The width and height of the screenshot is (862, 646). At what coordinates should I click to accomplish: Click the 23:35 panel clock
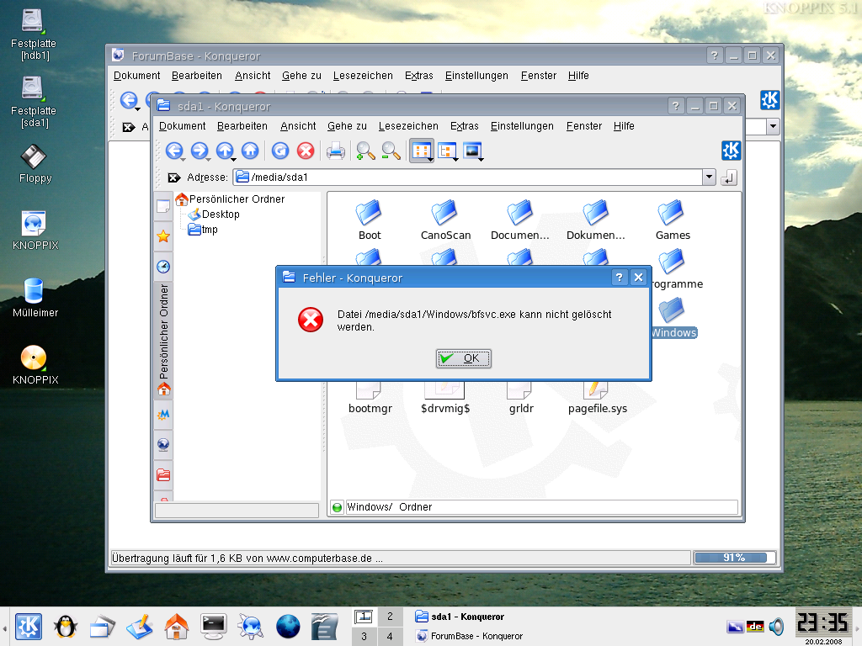[x=823, y=622]
